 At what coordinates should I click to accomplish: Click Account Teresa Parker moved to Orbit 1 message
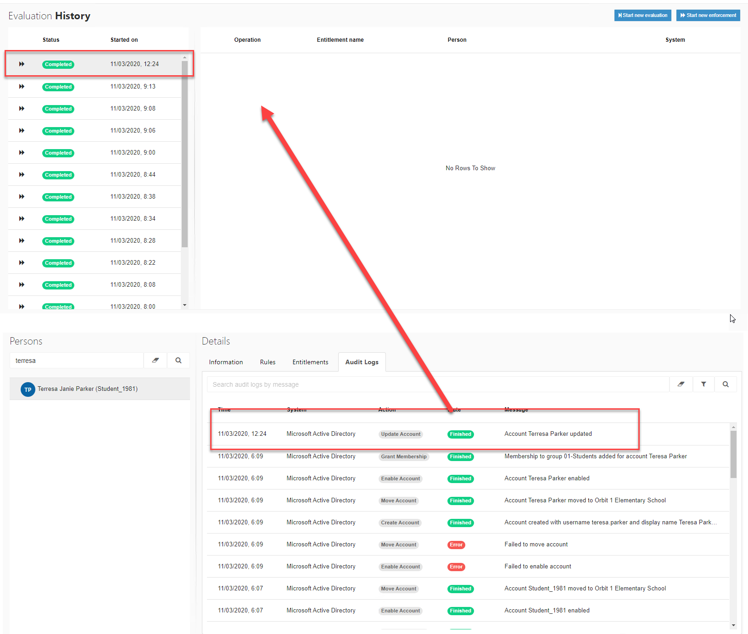(585, 501)
